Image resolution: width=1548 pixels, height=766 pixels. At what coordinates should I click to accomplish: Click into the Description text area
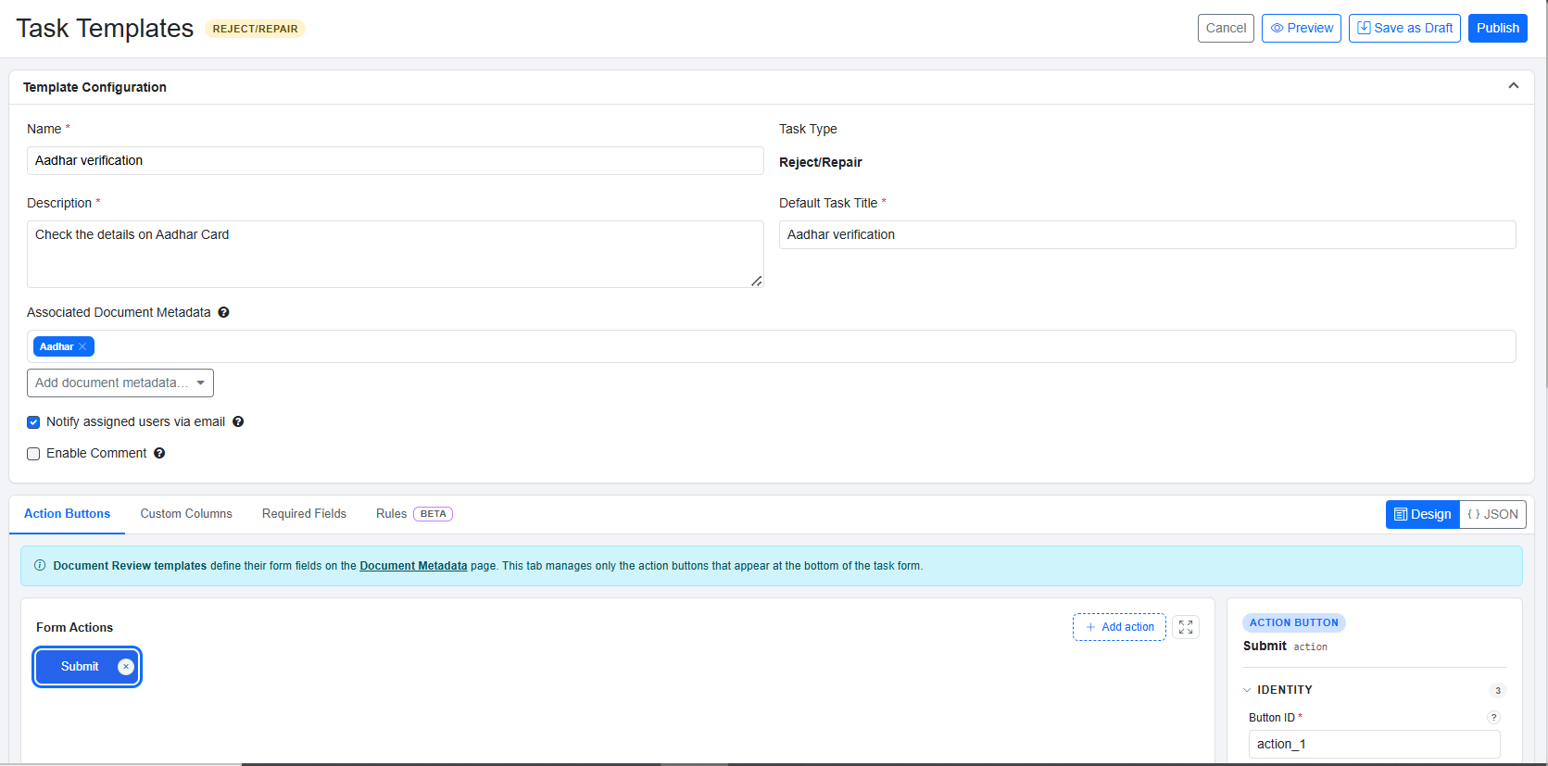click(396, 254)
